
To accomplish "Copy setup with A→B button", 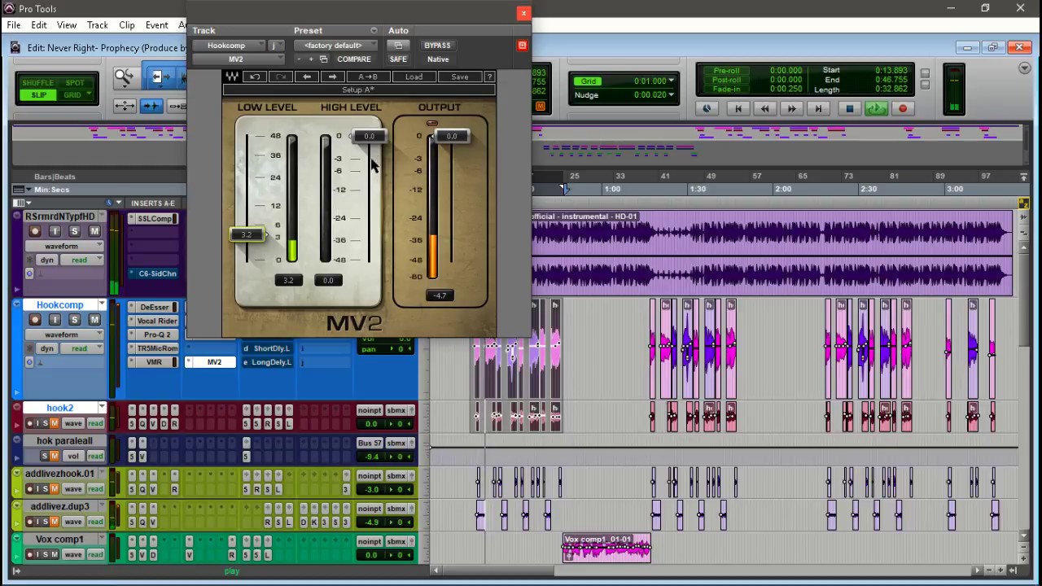I will [x=367, y=77].
